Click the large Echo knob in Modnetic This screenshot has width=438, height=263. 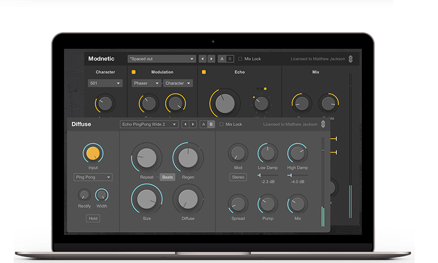224,103
